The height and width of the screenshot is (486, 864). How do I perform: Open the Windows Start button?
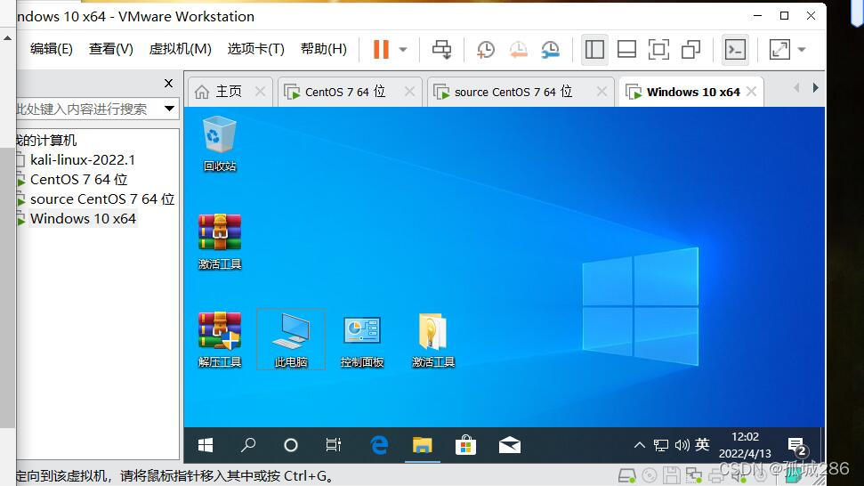[206, 445]
